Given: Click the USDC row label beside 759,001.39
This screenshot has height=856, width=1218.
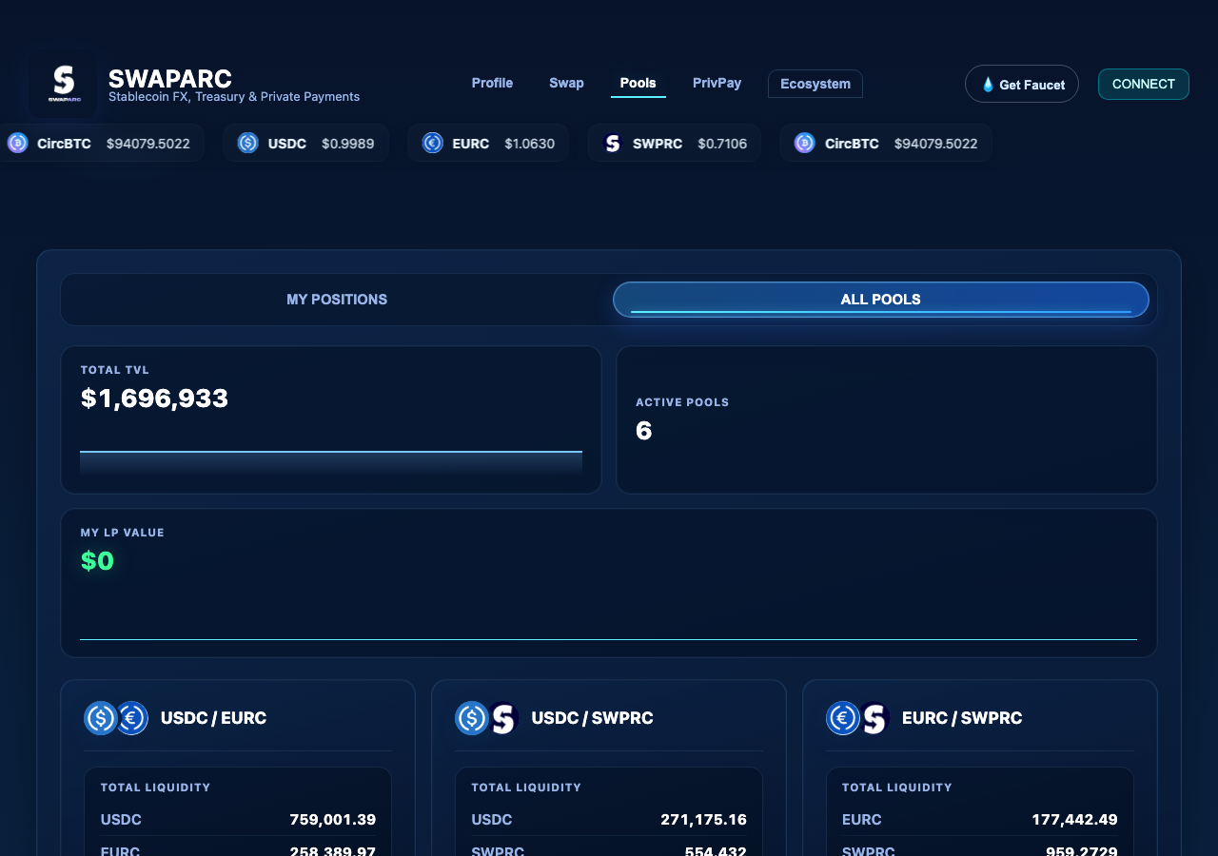Looking at the screenshot, I should 121,820.
